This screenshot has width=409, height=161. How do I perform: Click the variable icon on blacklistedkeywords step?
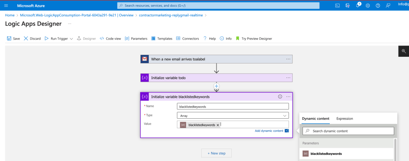(144, 97)
